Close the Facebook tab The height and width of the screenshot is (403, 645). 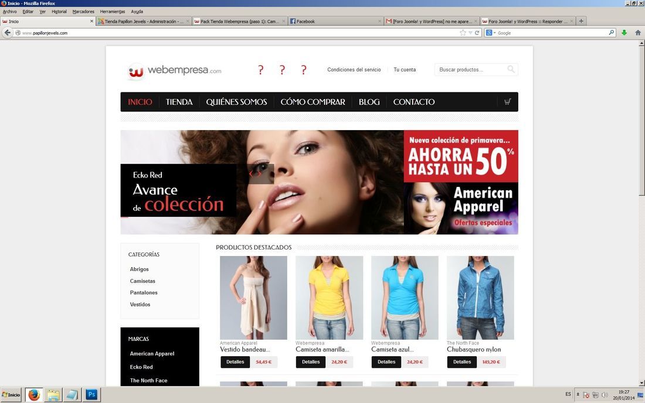point(379,21)
